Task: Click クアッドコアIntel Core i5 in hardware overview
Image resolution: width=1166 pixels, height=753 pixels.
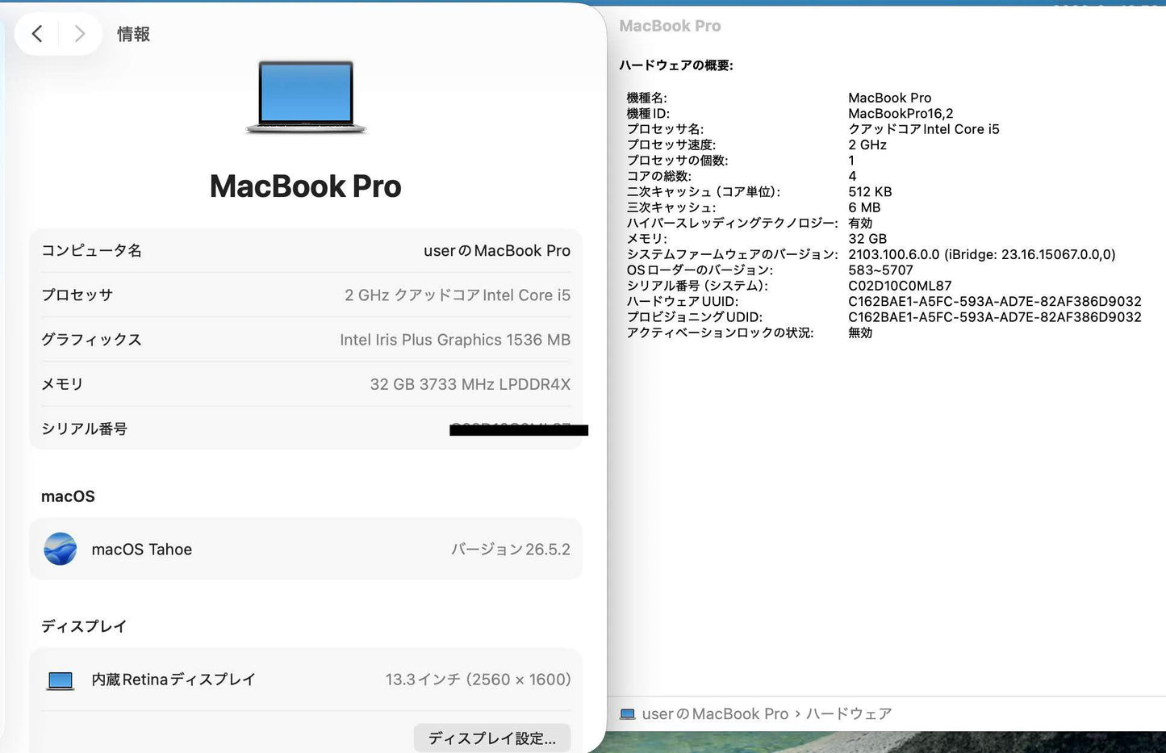Action: [x=924, y=129]
